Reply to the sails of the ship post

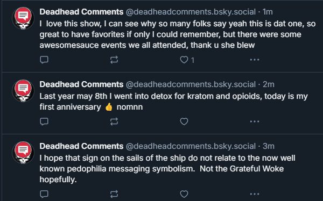click(x=44, y=194)
